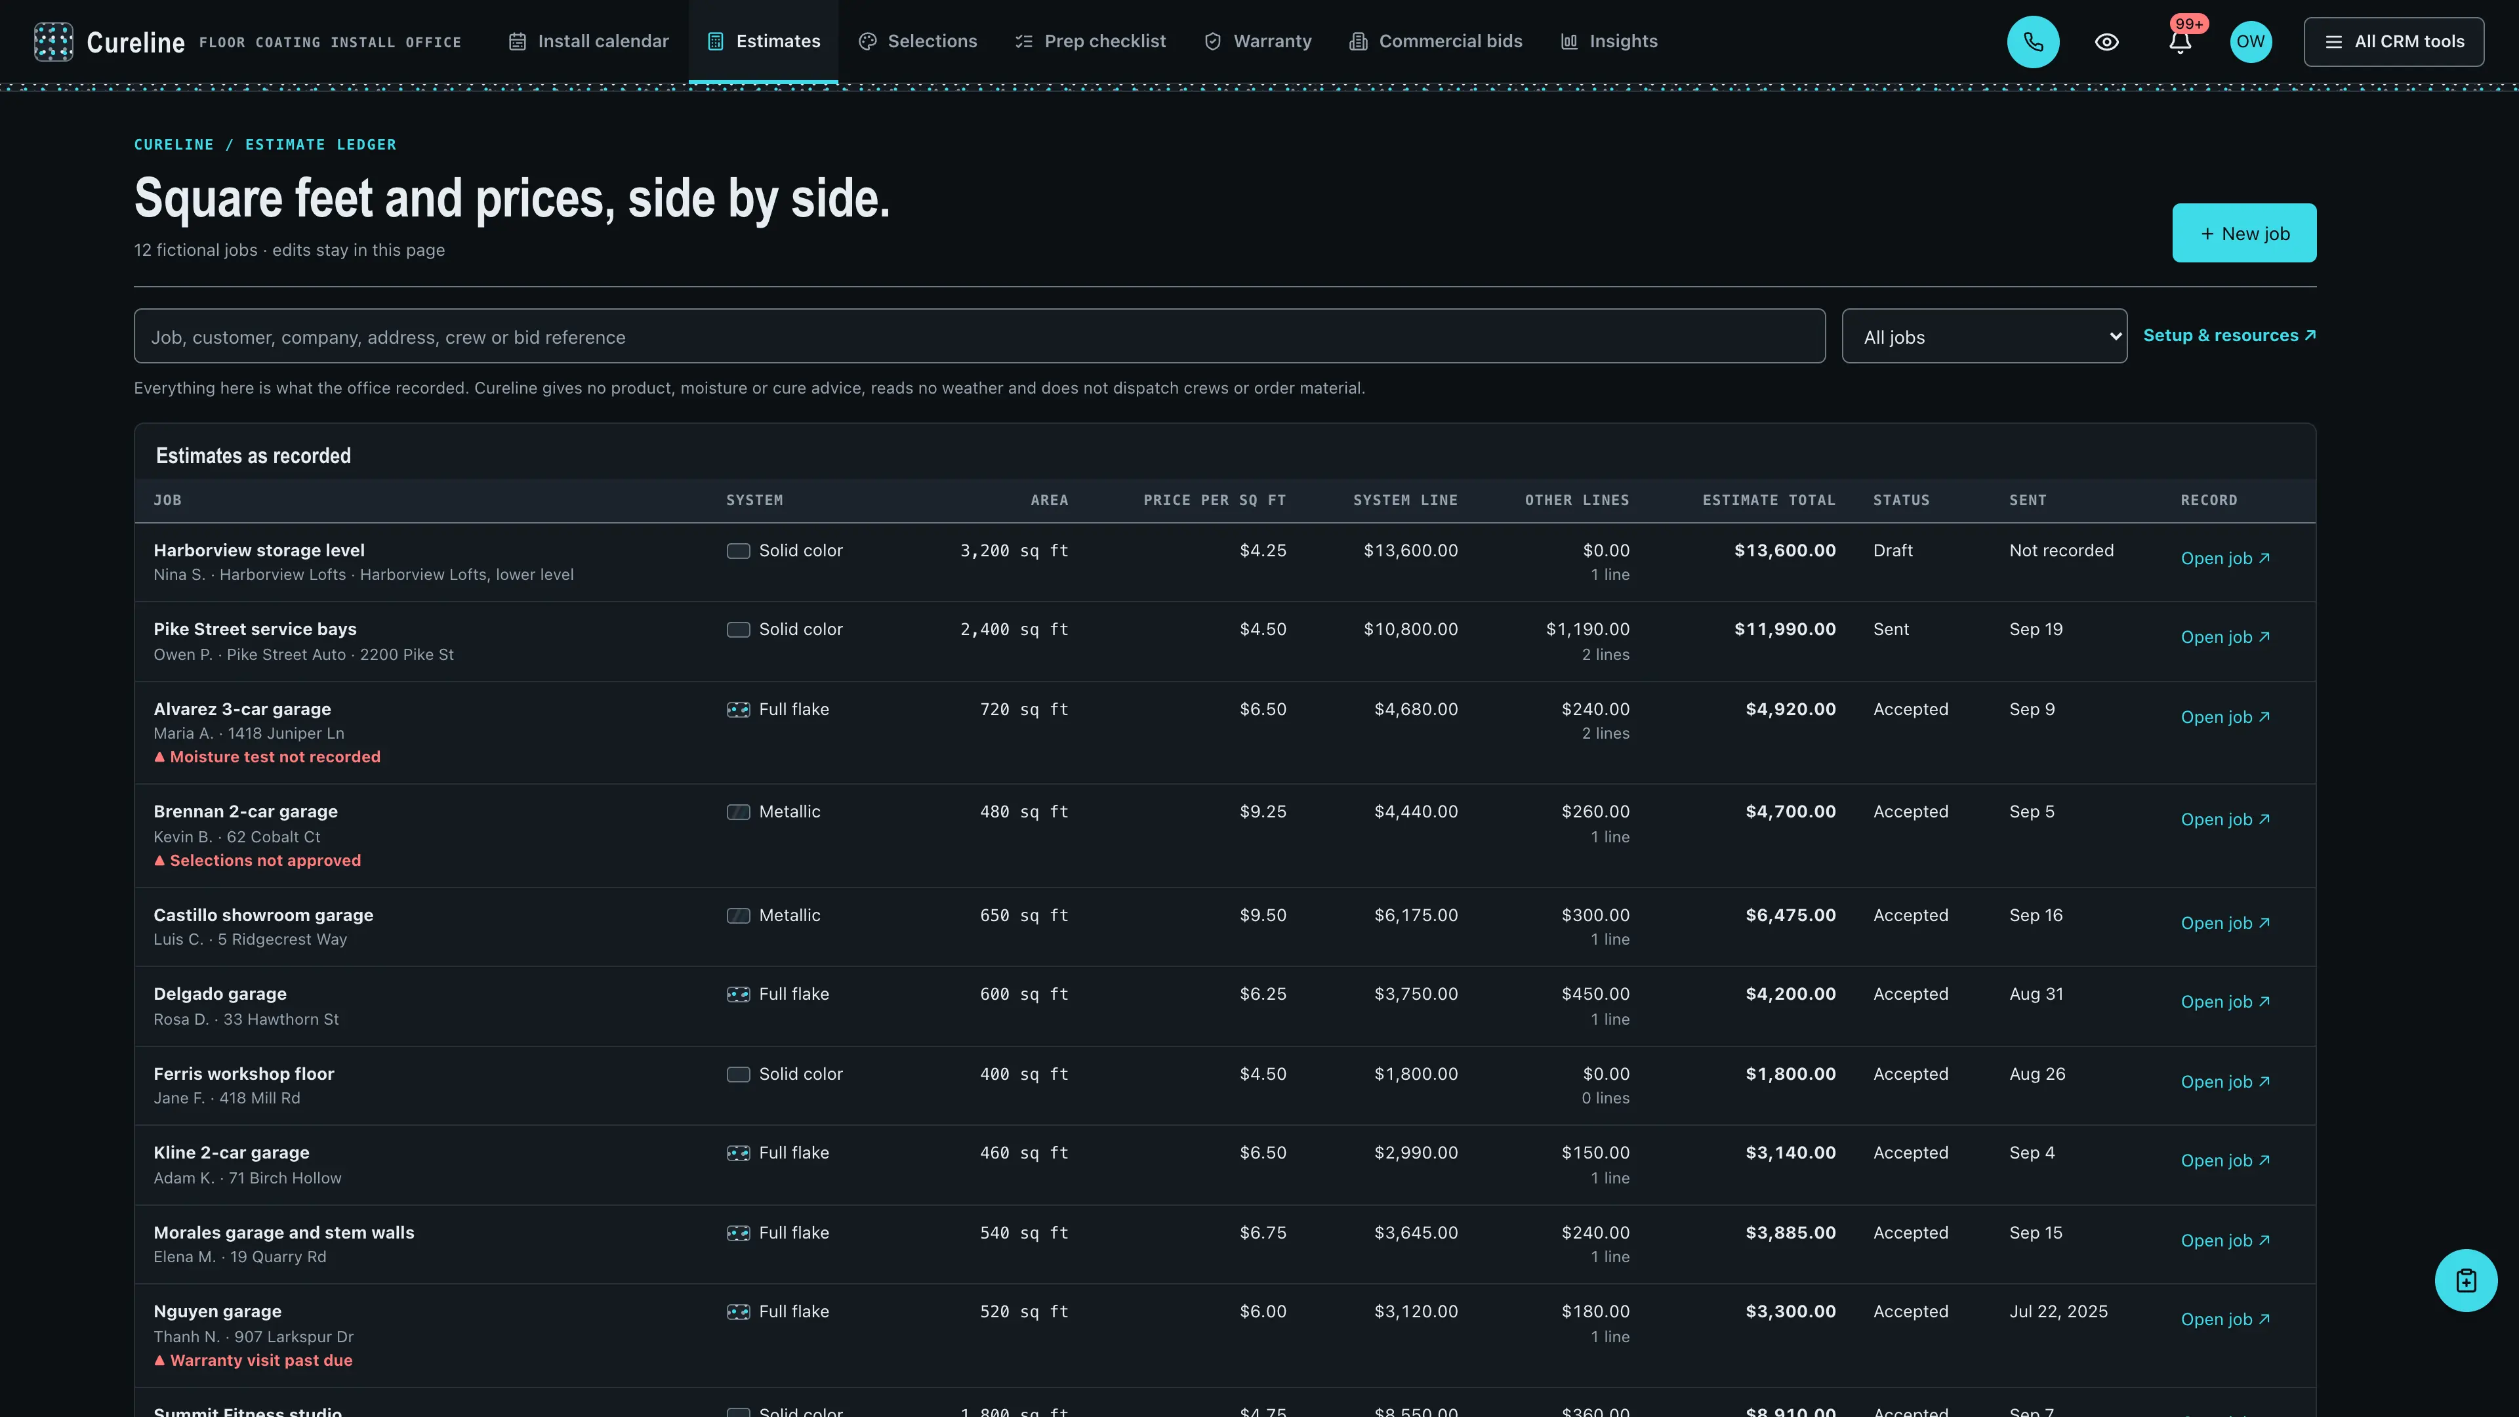Click Solid color icon in Ferris row
2519x1417 pixels.
coord(738,1074)
